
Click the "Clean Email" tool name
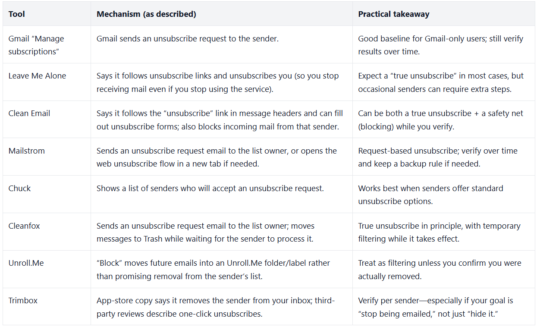pos(29,113)
